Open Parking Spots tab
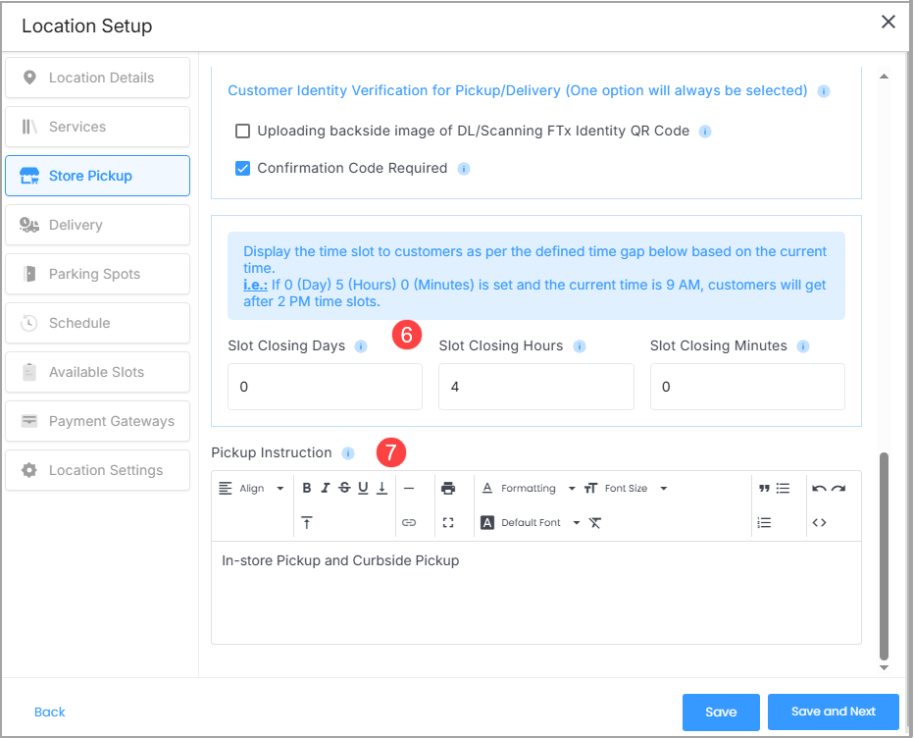This screenshot has height=738, width=914. [98, 274]
